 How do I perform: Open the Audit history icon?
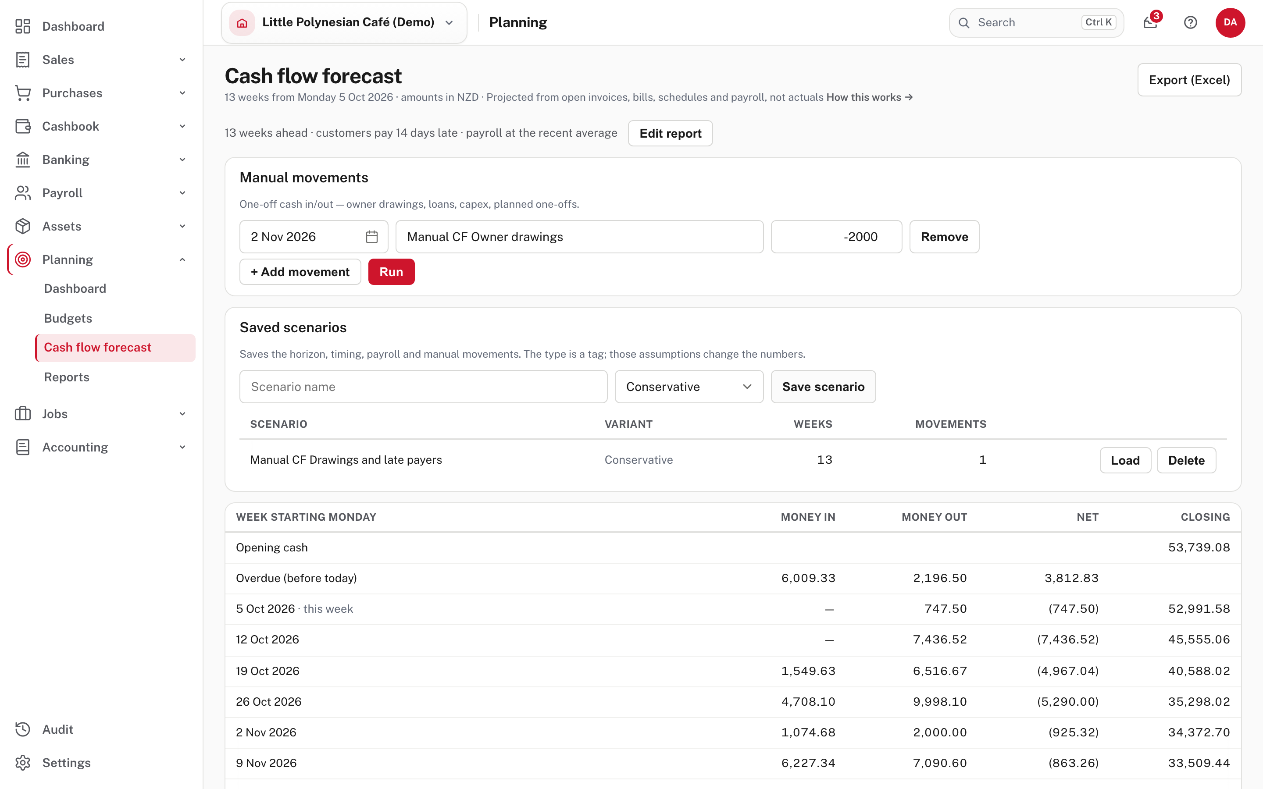[22, 729]
